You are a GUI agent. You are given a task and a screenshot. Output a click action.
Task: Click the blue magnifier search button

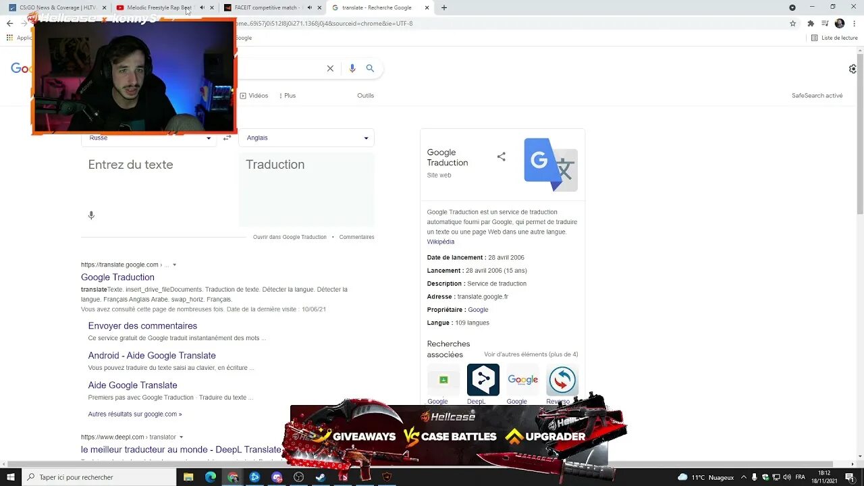coord(370,68)
